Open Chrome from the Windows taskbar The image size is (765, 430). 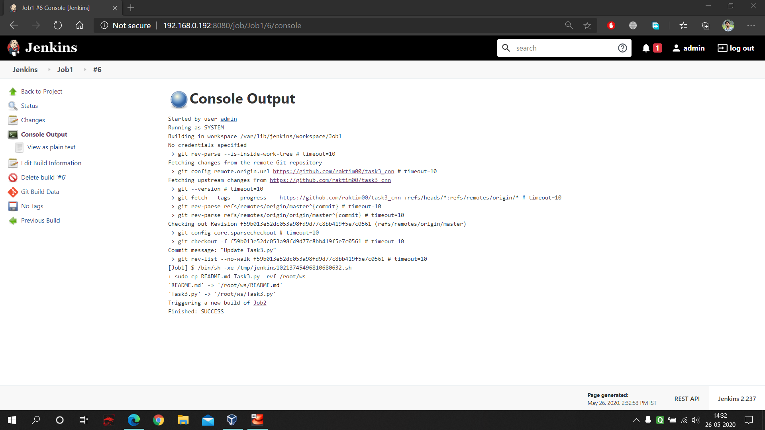159,420
